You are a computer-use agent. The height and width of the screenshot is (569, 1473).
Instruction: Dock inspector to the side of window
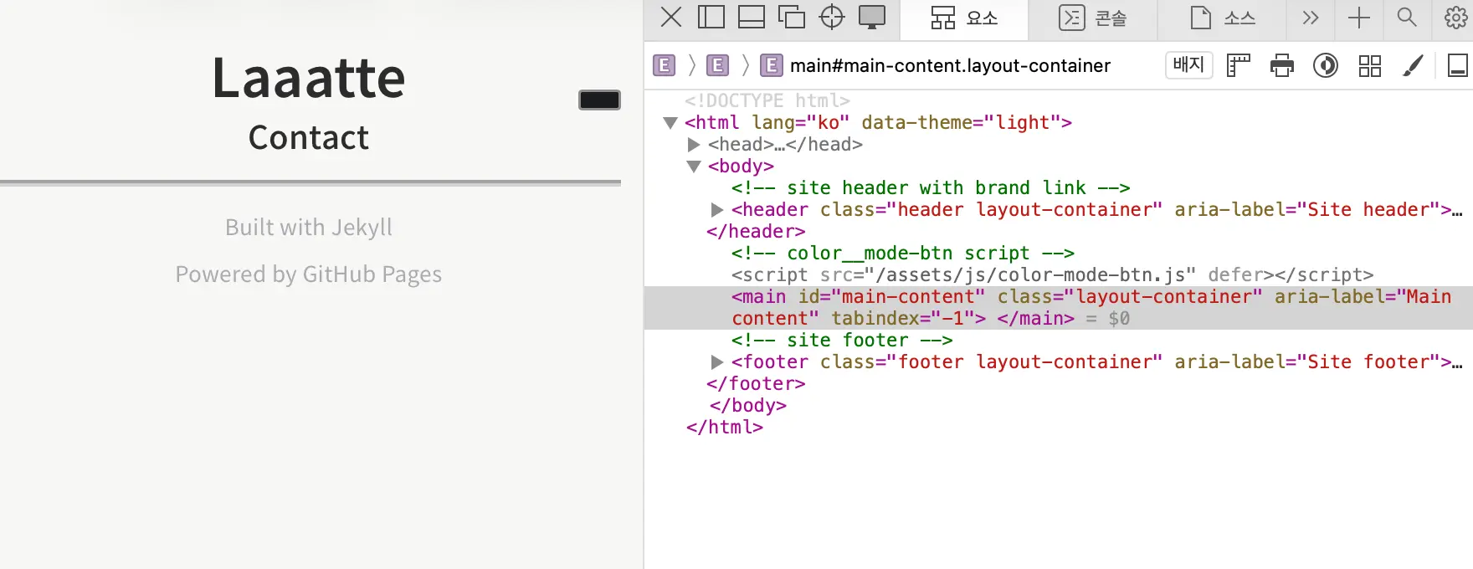(711, 17)
